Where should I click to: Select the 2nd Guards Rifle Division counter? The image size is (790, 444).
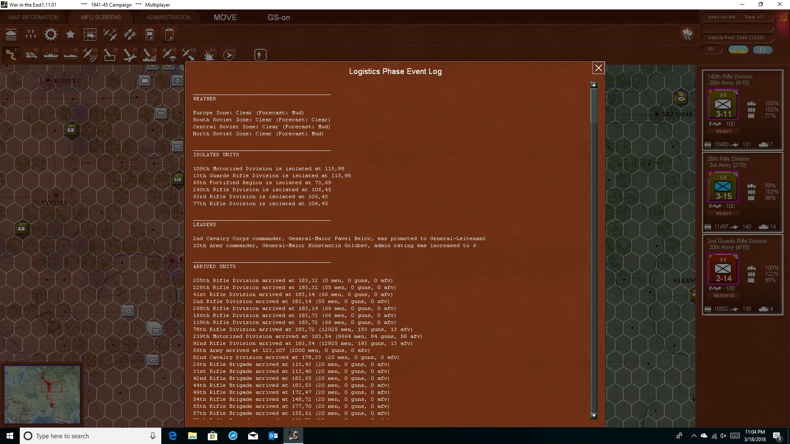coord(723,269)
